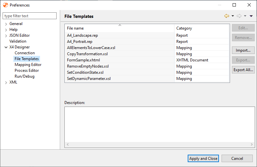Open the preferences view menu triangle
Image resolution: width=257 pixels, height=167 pixels.
[x=251, y=16]
